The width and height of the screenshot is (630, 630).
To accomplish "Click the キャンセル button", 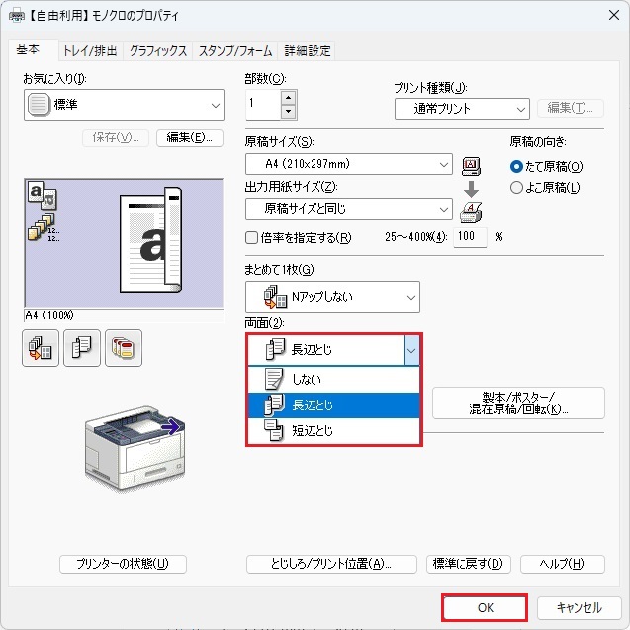I will coord(579,607).
